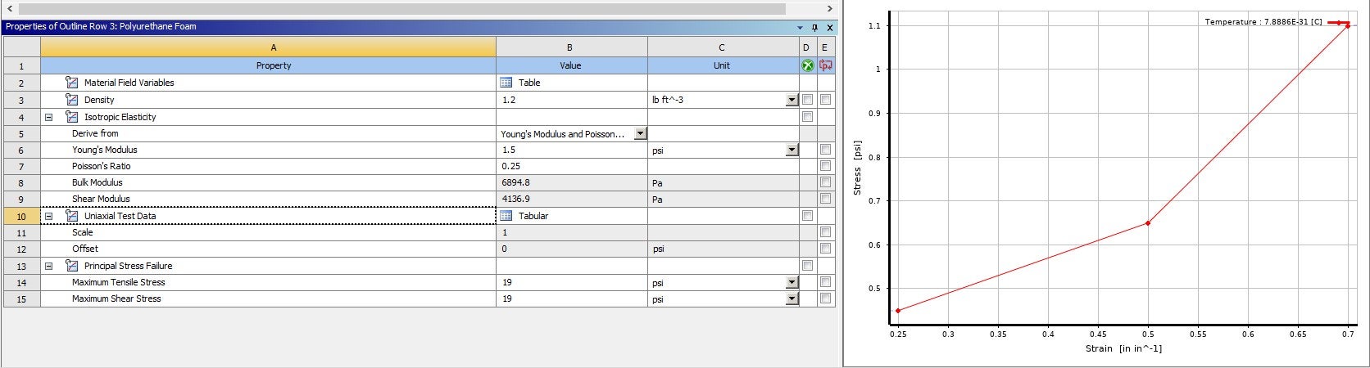Click the Offset value 0

pos(505,249)
